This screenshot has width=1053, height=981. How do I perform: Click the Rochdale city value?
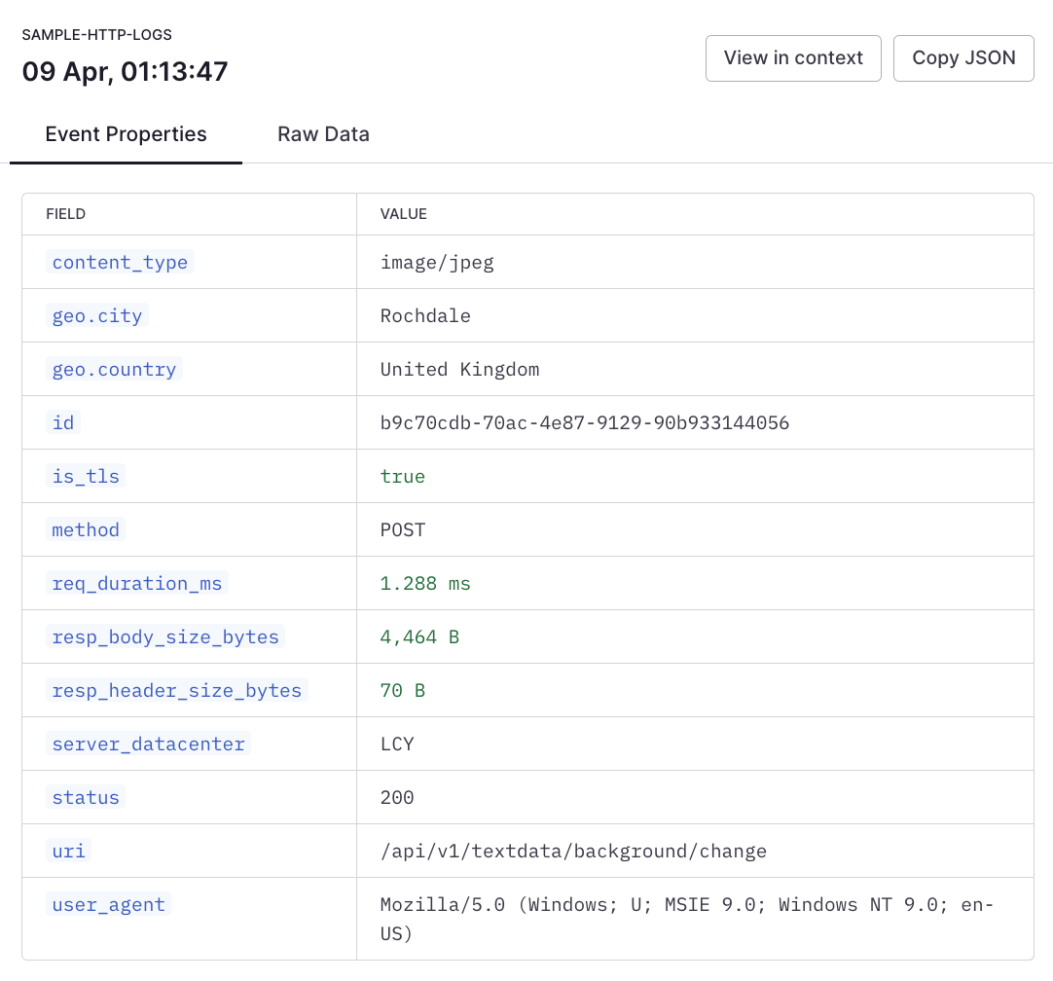425,316
